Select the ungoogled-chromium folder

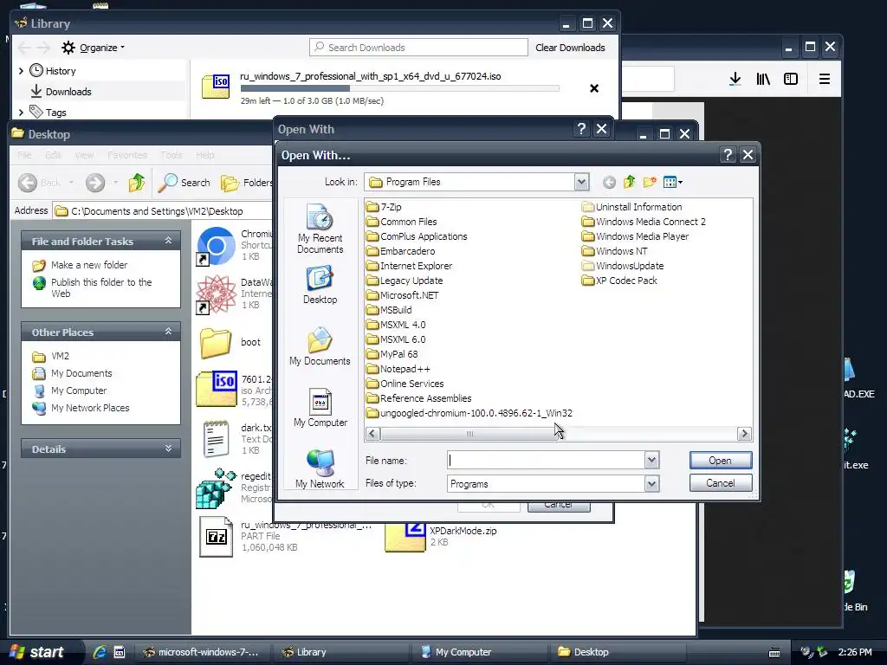(469, 413)
